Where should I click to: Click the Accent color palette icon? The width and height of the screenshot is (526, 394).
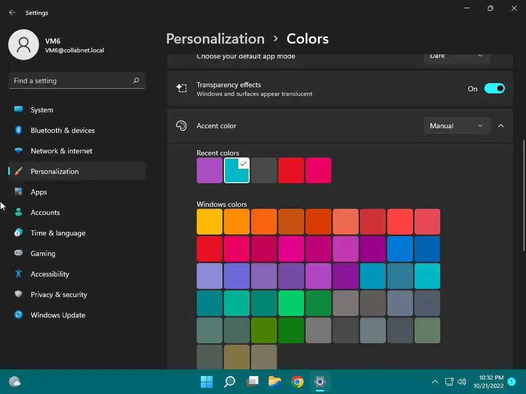(x=181, y=126)
